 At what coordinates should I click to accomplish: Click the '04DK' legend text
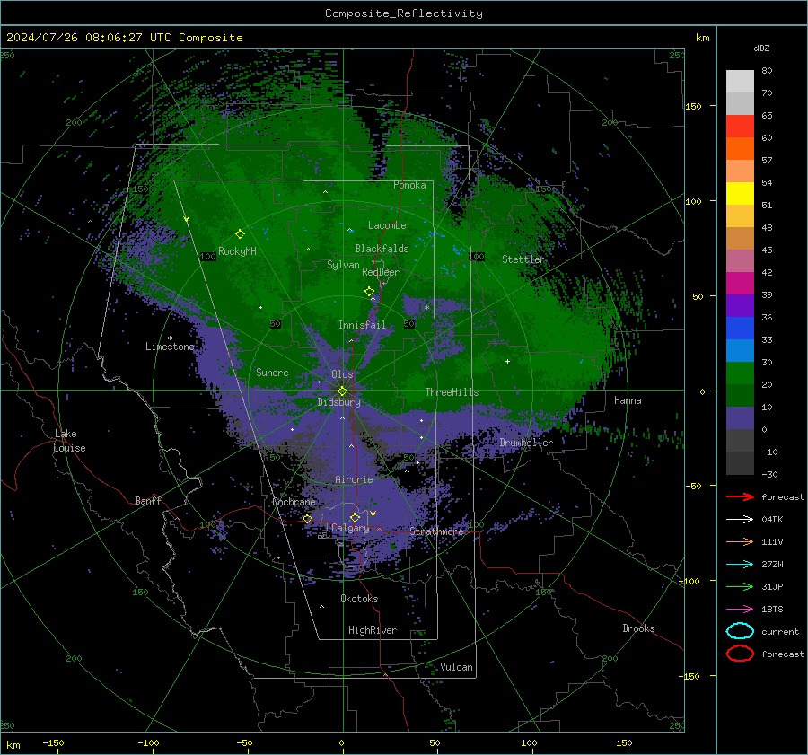(772, 520)
